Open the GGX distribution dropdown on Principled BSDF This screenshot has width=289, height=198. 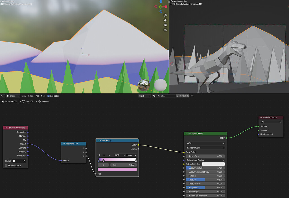click(x=205, y=144)
